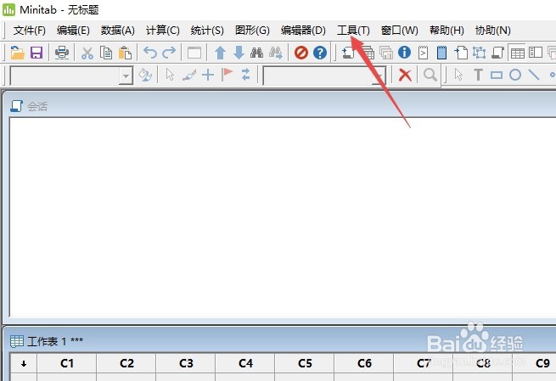Screen dimensions: 556x381
Task: Save the project using the floppy disk icon
Action: (x=37, y=53)
